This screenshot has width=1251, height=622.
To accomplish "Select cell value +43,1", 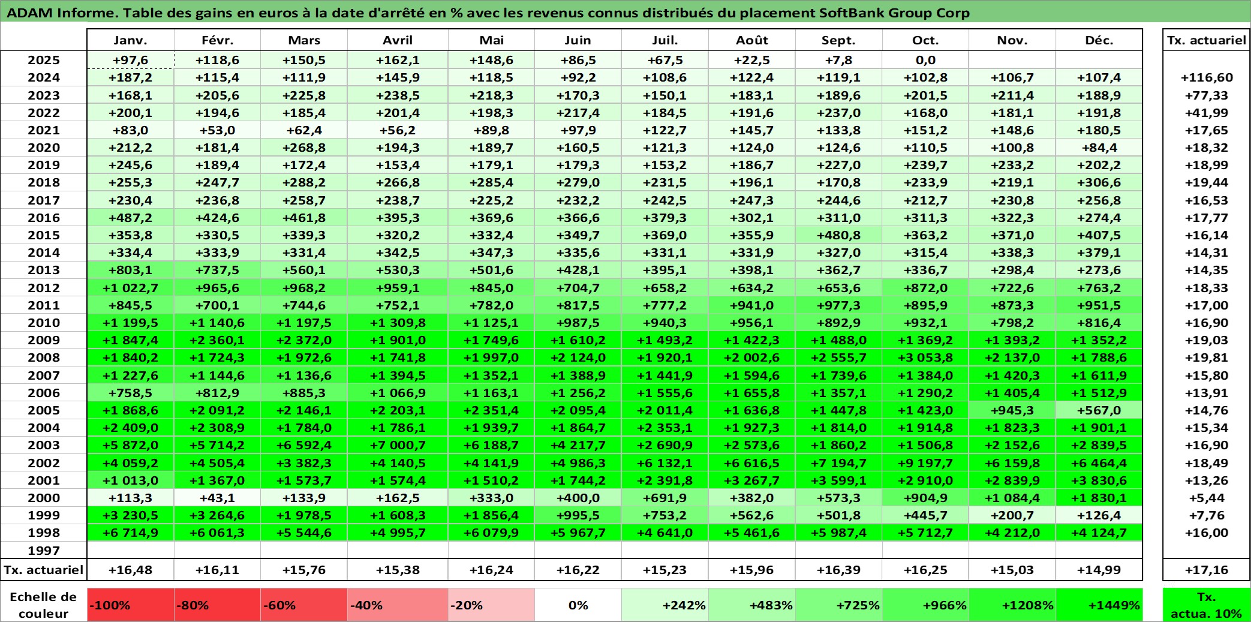I will (217, 498).
